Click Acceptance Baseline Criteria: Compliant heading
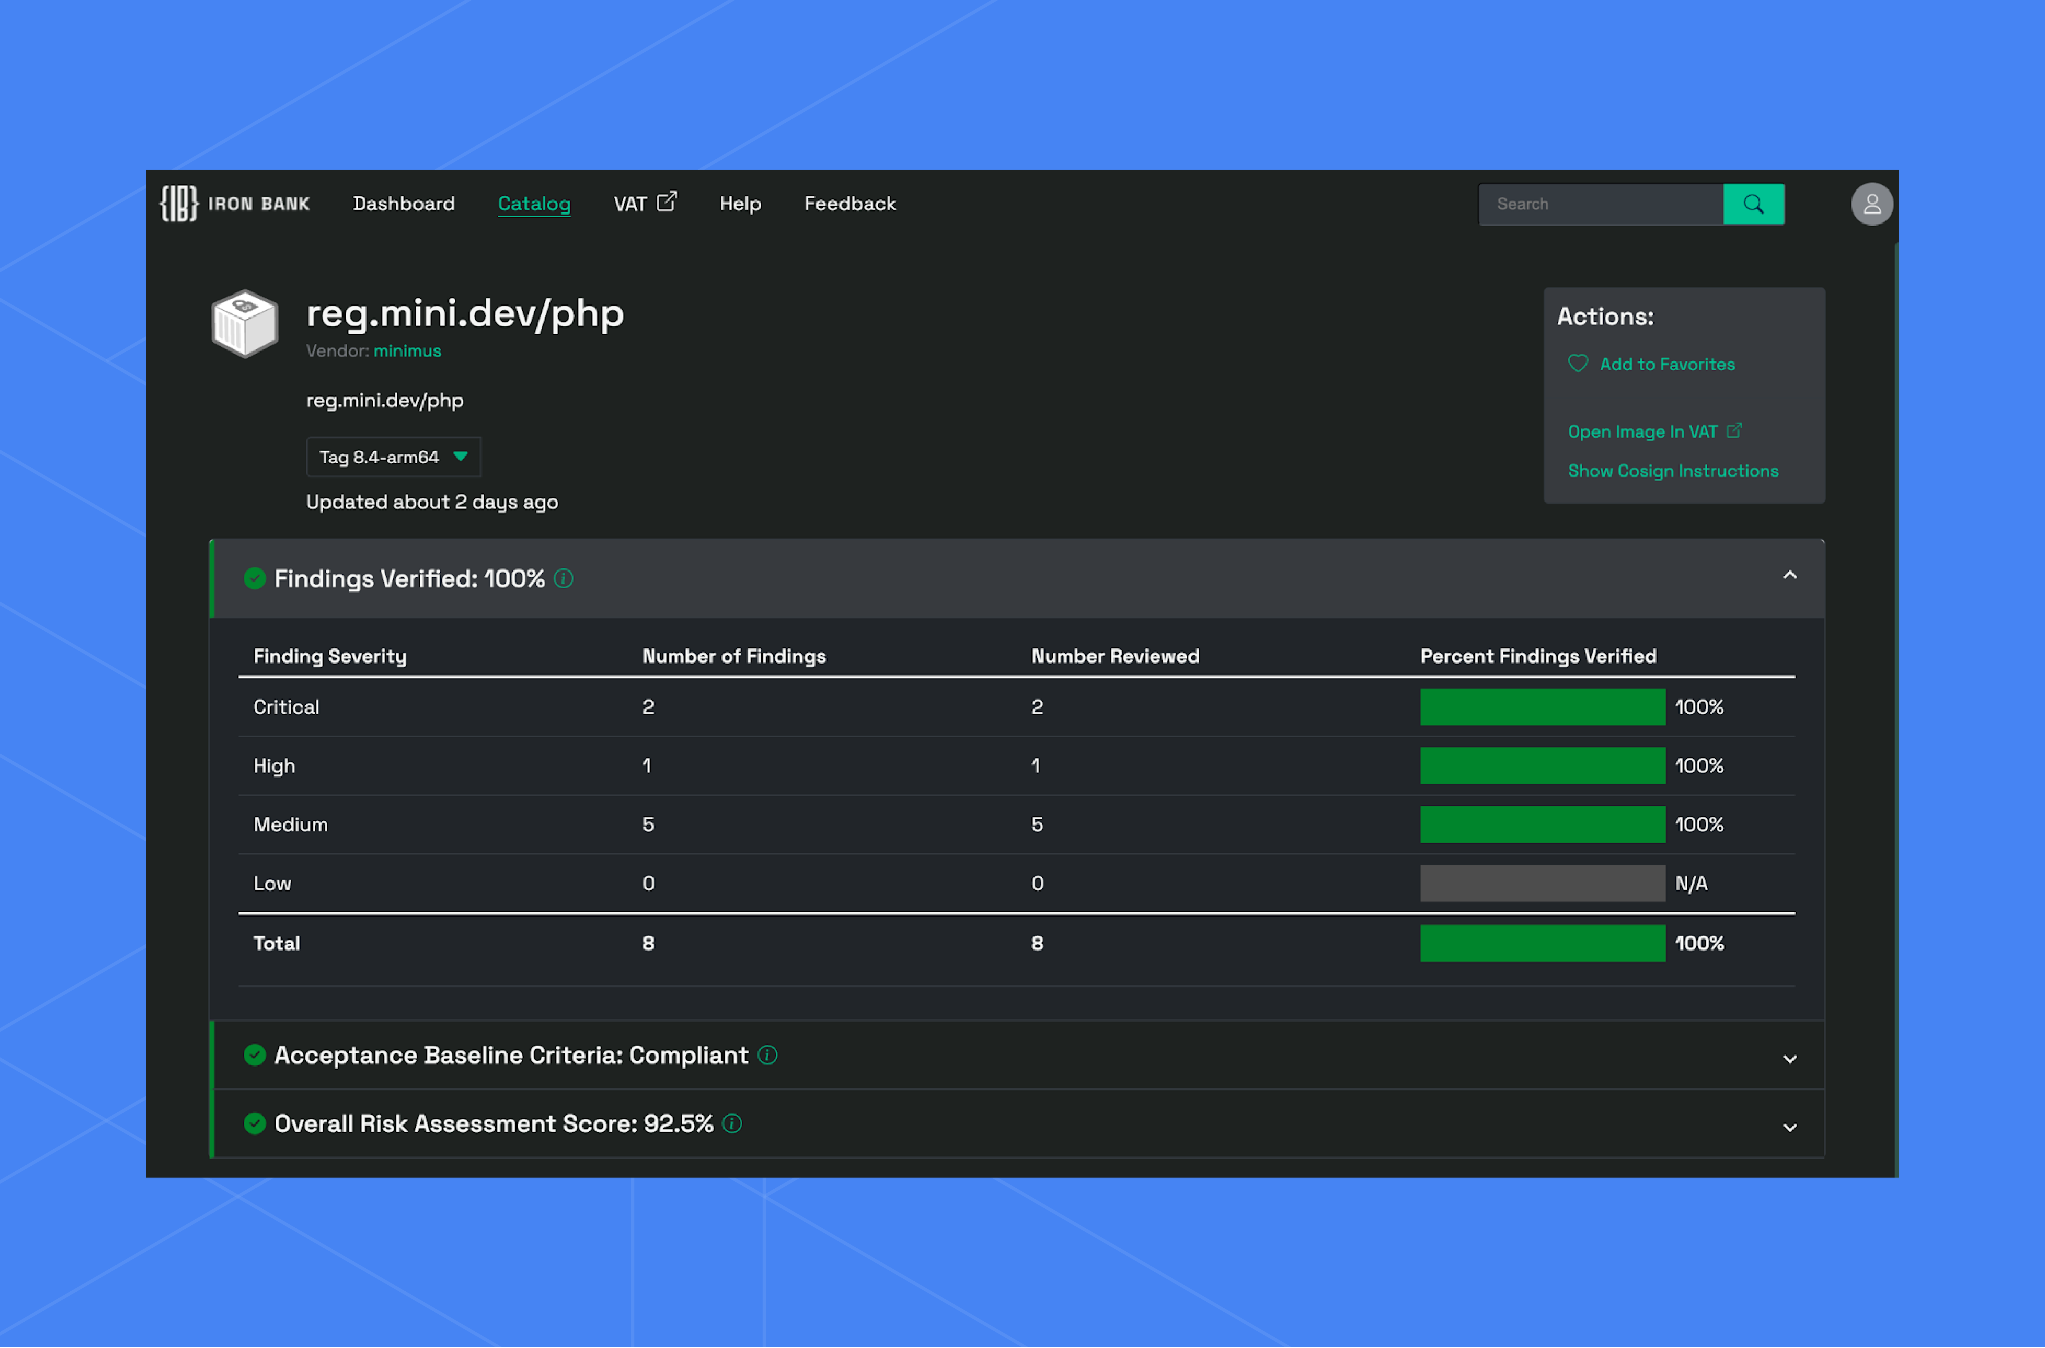The width and height of the screenshot is (2045, 1348). click(x=511, y=1056)
